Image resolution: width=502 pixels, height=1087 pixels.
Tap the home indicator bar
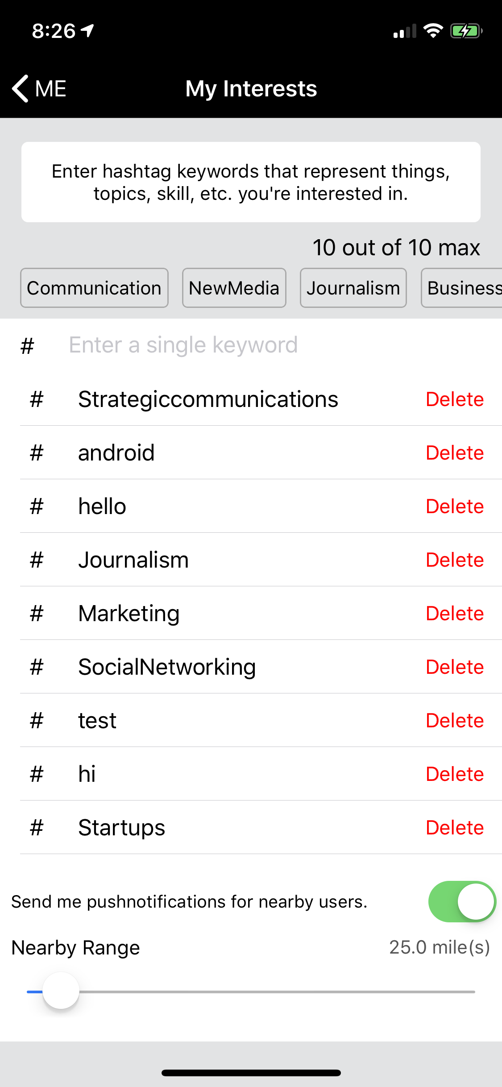[251, 1073]
